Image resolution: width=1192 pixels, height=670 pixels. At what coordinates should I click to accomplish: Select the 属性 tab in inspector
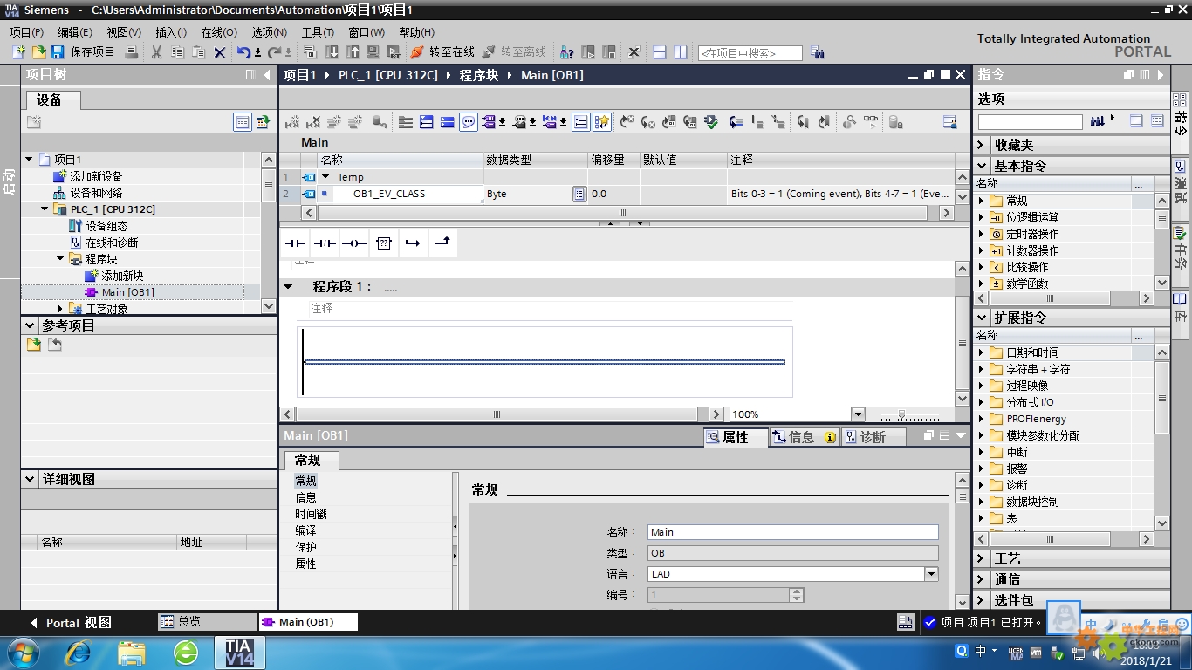pyautogui.click(x=736, y=437)
